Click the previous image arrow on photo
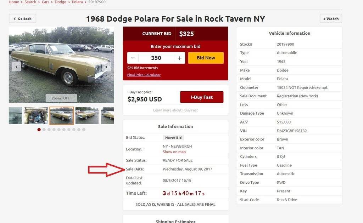The image size is (363, 223). click(16, 67)
